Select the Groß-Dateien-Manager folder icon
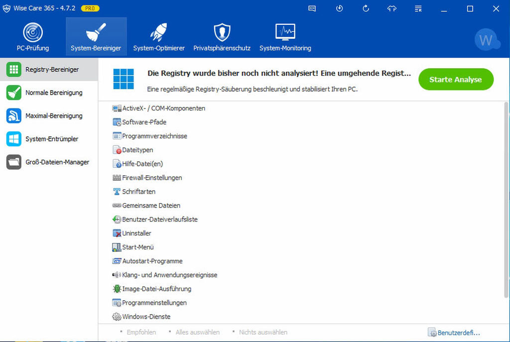 (13, 162)
